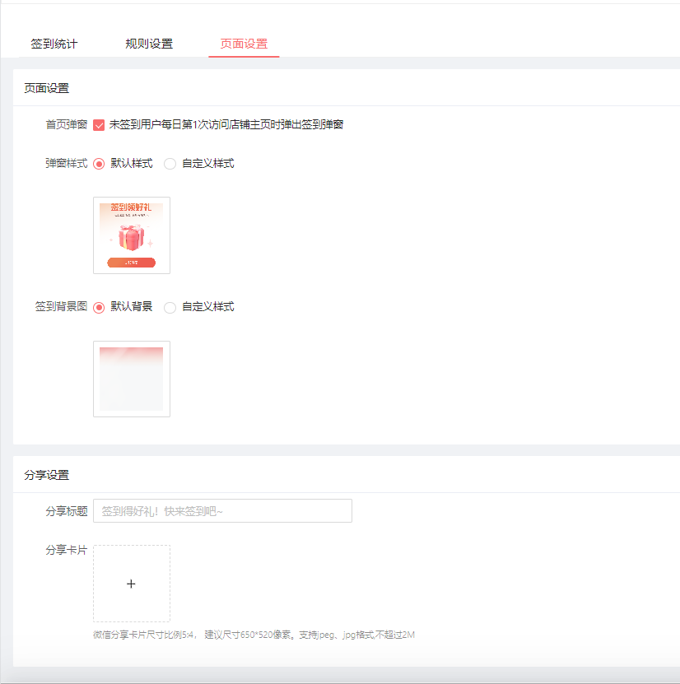Select the 页面设置 tab
680x684 pixels.
coord(244,44)
